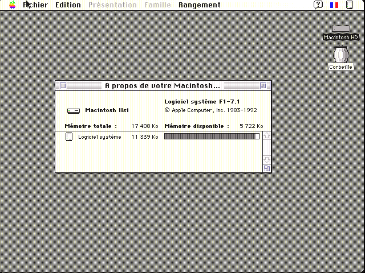
Task: Click the Macintosh IIsi computer icon
Action: [x=74, y=111]
